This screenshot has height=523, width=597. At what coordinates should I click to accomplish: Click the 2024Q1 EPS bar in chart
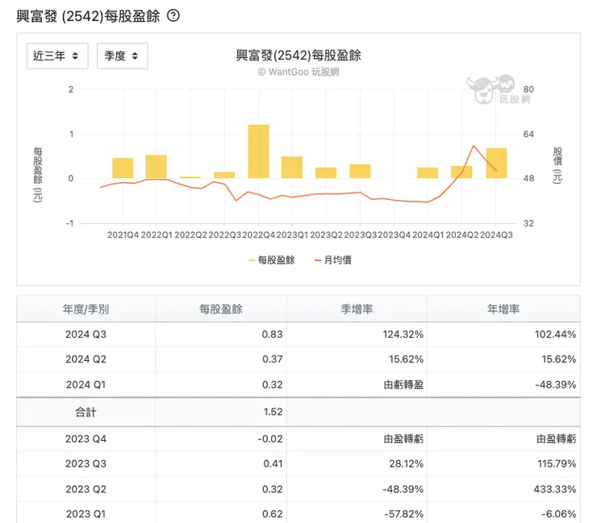(428, 172)
